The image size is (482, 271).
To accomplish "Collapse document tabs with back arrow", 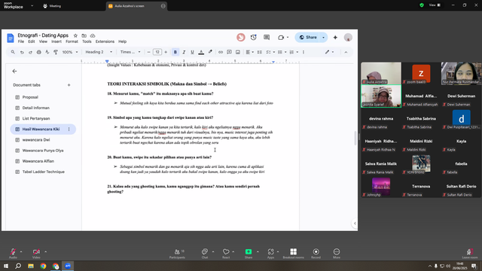I will [14, 71].
